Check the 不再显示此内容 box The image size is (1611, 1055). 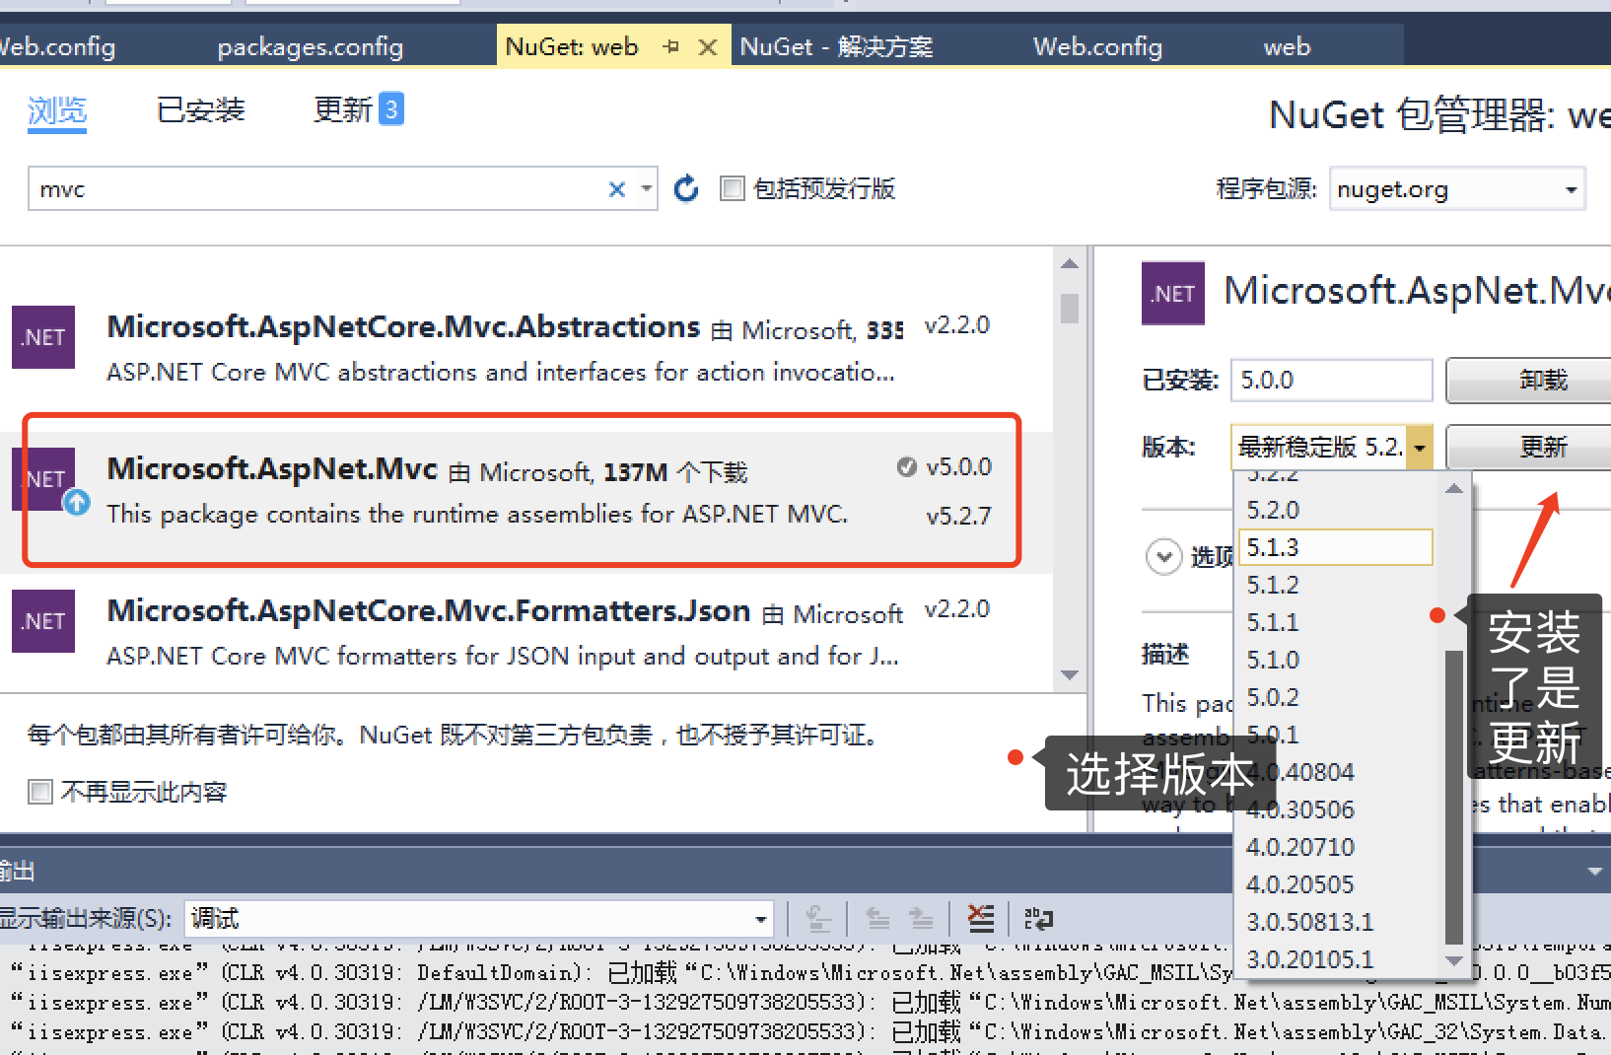tap(40, 792)
